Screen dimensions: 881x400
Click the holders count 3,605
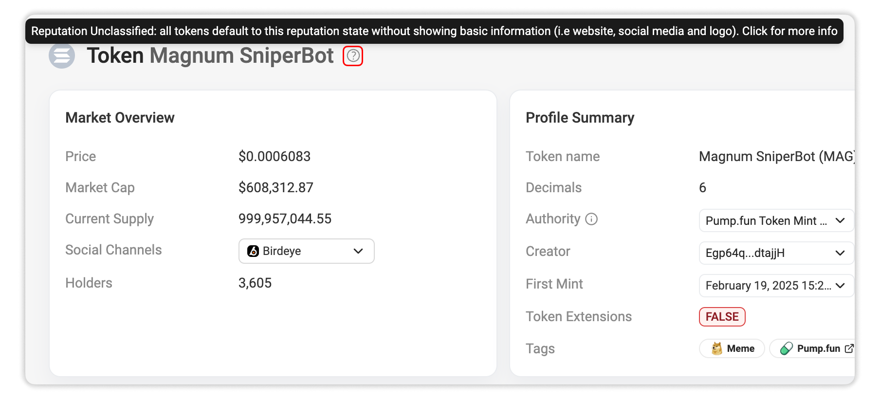(255, 283)
